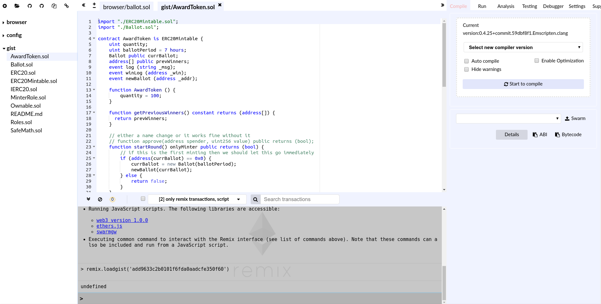Open the Testing tab
Image resolution: width=601 pixels, height=304 pixels.
pyautogui.click(x=529, y=6)
